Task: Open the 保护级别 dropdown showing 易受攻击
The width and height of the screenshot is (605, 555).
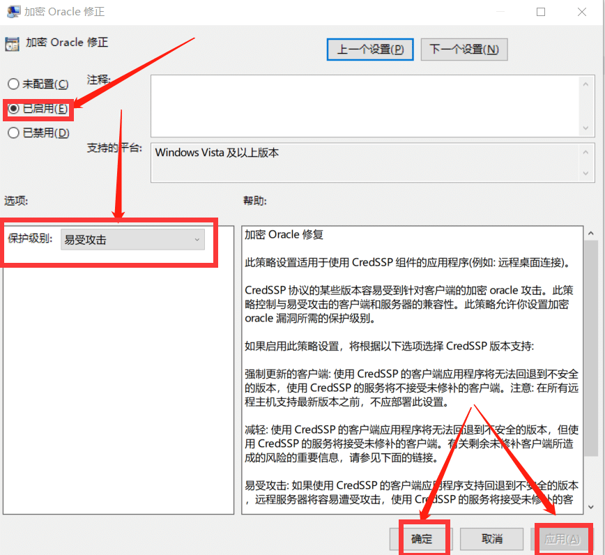Action: point(132,240)
